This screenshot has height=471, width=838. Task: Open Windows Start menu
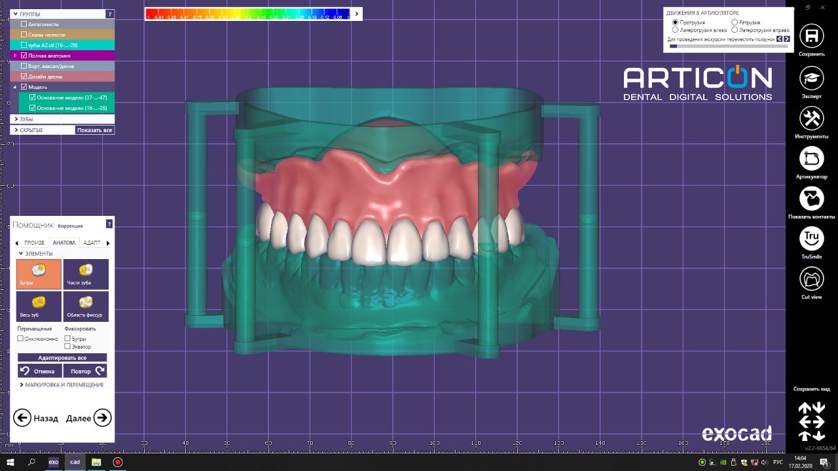tap(10, 462)
